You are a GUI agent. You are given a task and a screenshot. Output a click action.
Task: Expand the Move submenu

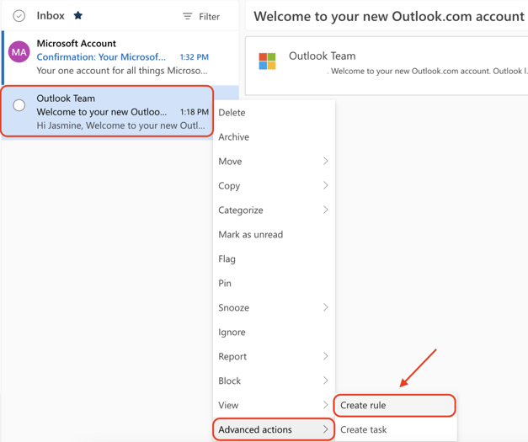[x=273, y=161]
